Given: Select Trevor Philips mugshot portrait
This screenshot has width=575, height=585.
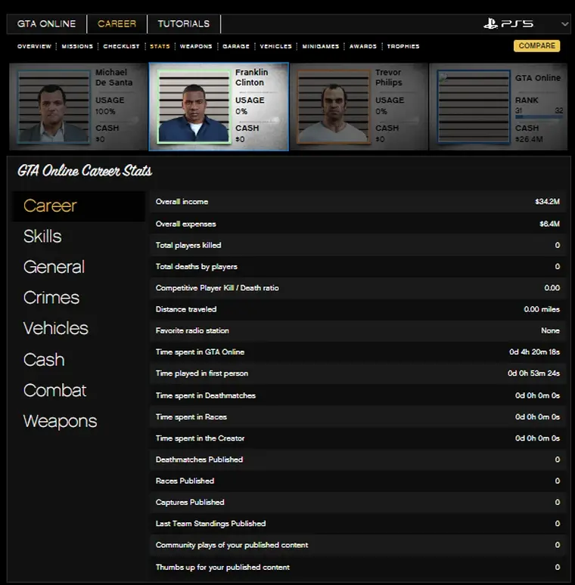Looking at the screenshot, I should point(334,107).
